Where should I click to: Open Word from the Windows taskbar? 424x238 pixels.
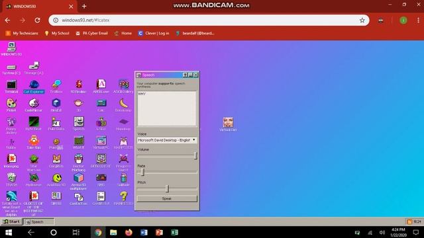point(144,232)
